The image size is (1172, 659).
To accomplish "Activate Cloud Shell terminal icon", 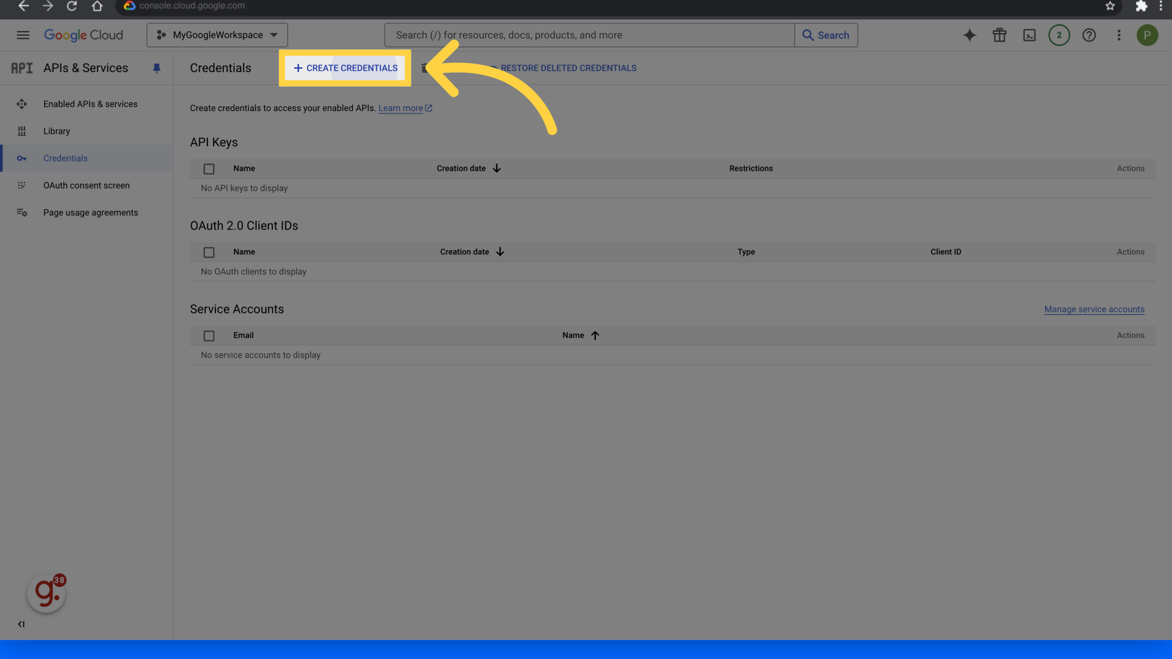I will coord(1029,35).
